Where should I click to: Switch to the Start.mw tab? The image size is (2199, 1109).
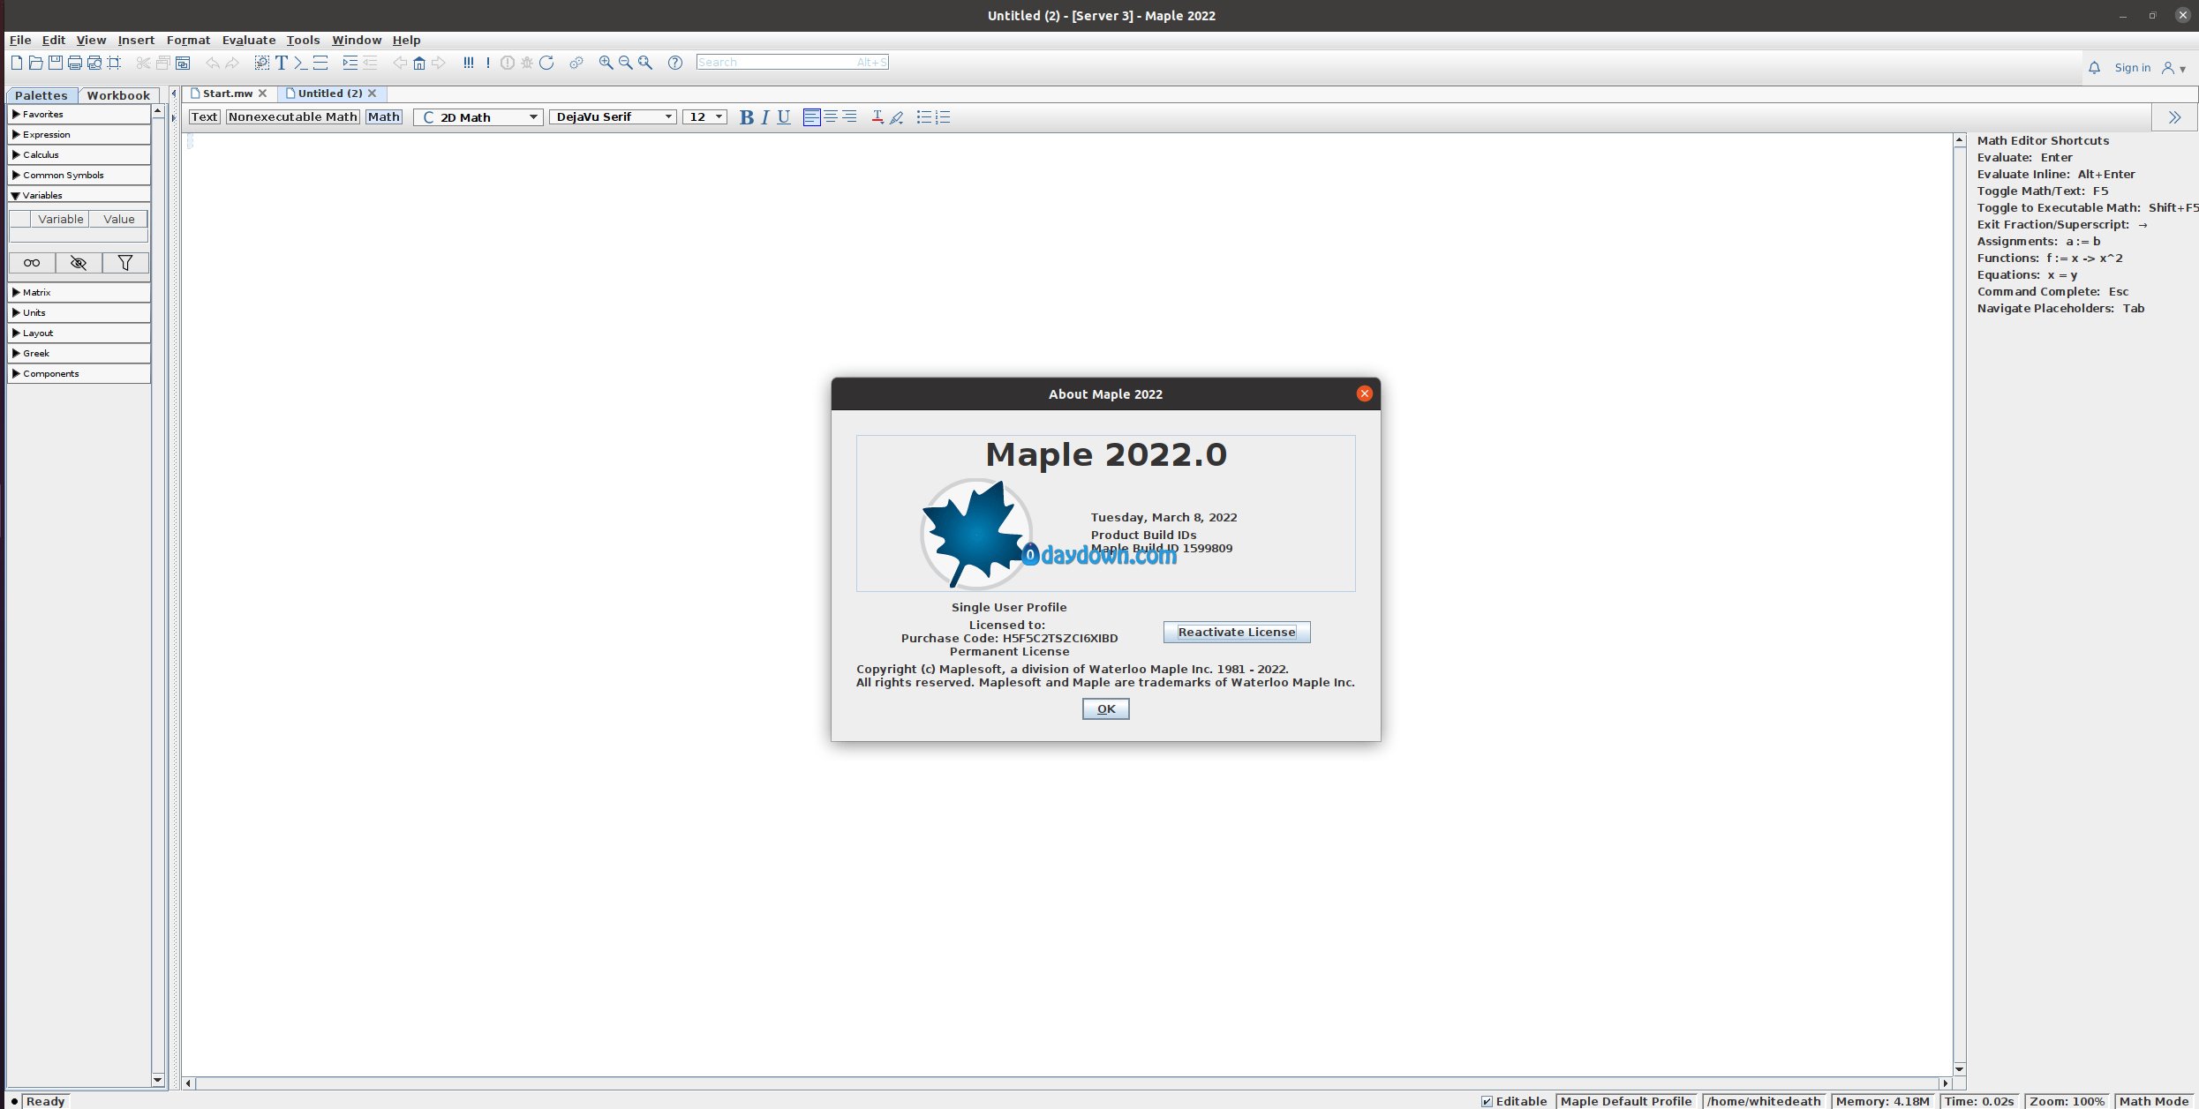[x=227, y=94]
